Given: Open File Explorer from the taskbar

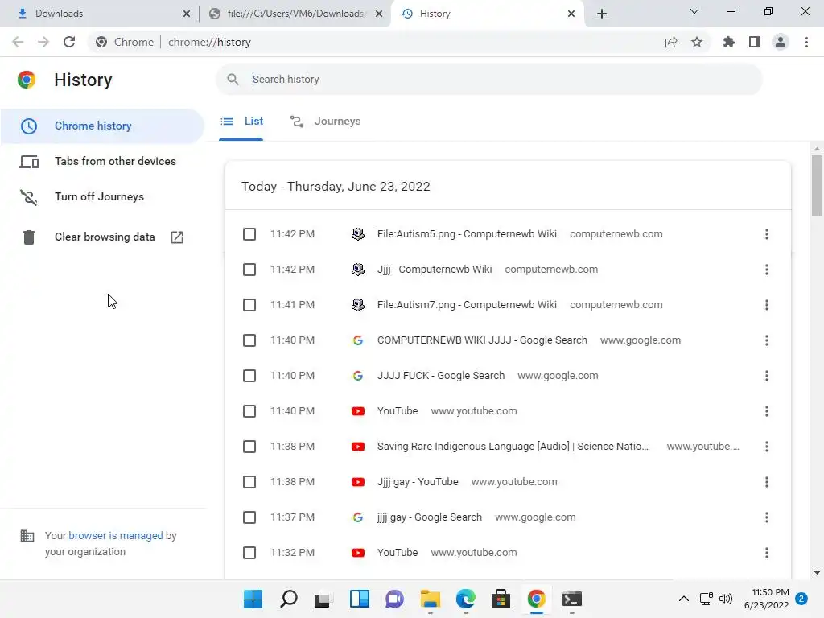Looking at the screenshot, I should (431, 599).
